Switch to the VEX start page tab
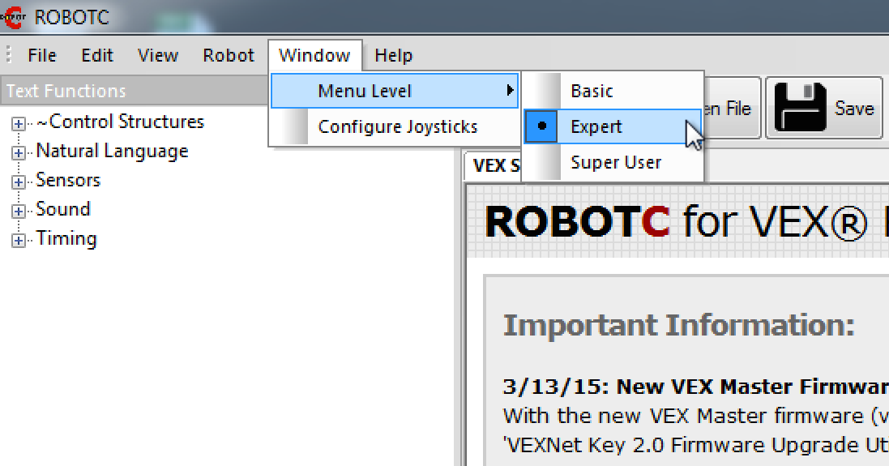Viewport: 889px width, 466px height. [494, 165]
